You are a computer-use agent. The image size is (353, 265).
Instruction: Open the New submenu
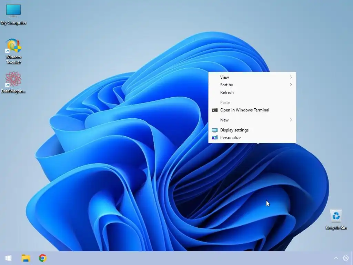252,120
